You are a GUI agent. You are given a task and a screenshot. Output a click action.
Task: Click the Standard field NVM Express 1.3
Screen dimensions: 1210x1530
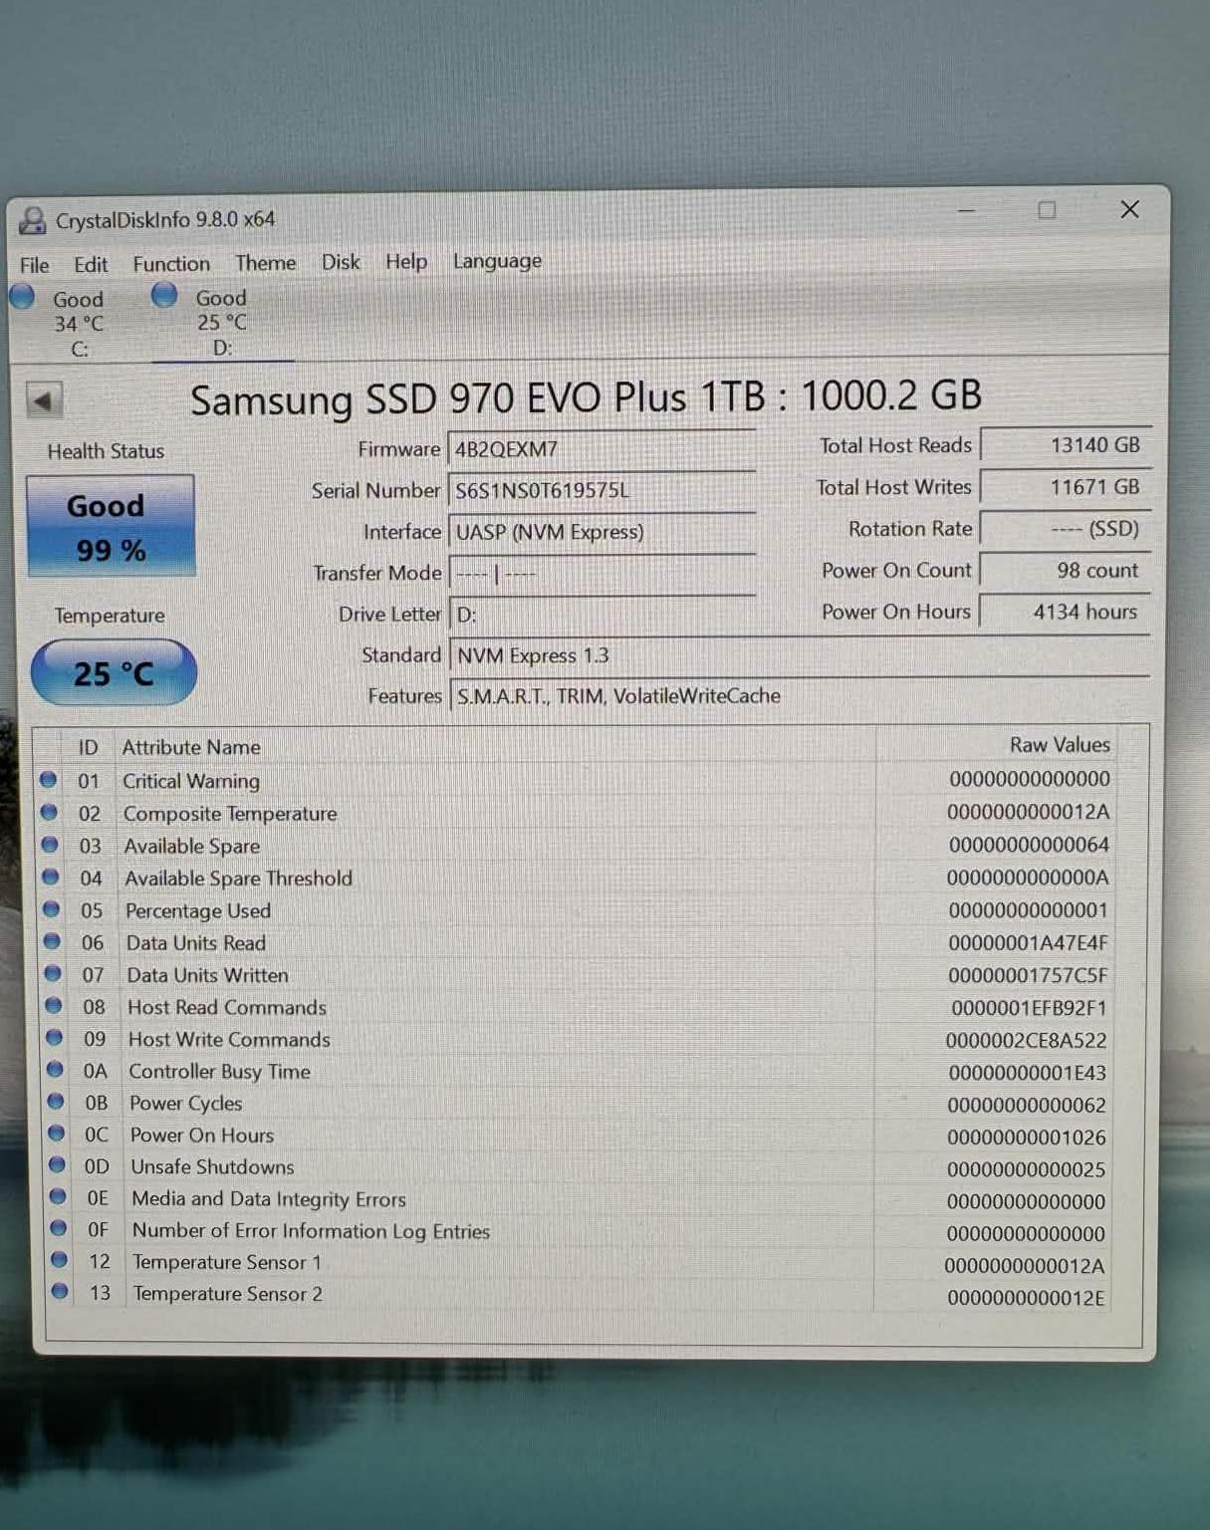tap(800, 655)
